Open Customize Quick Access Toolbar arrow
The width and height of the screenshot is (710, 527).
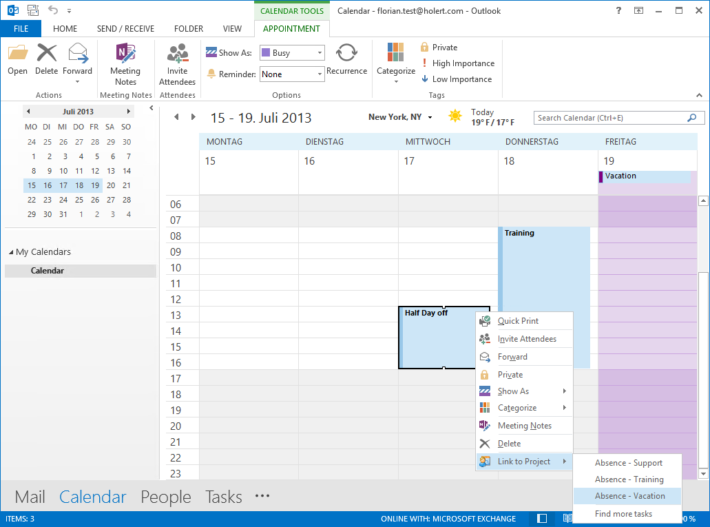(70, 10)
